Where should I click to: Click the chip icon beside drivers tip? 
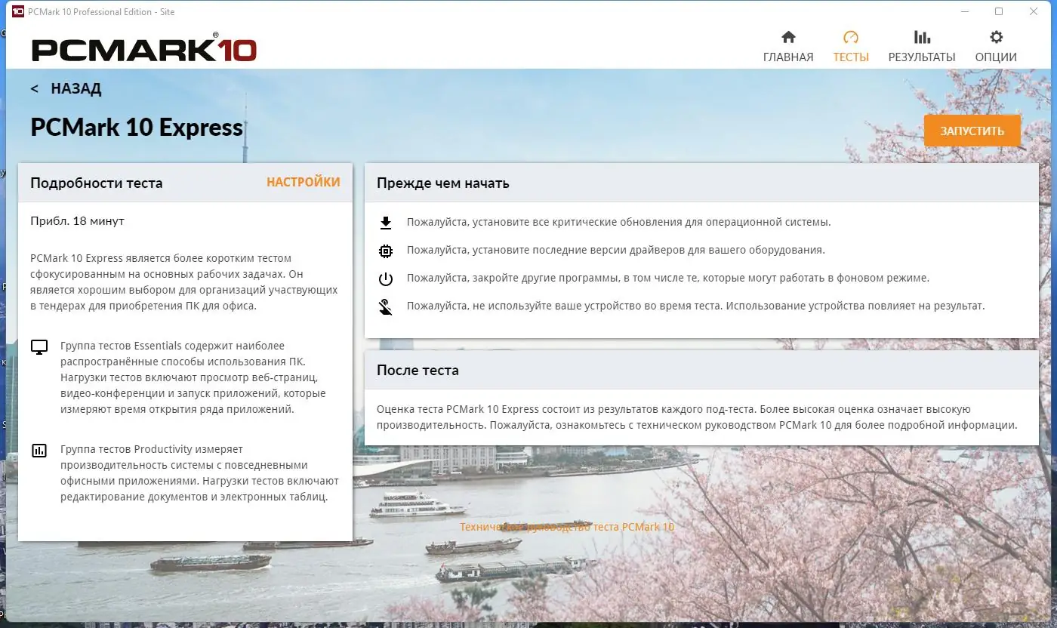click(386, 251)
